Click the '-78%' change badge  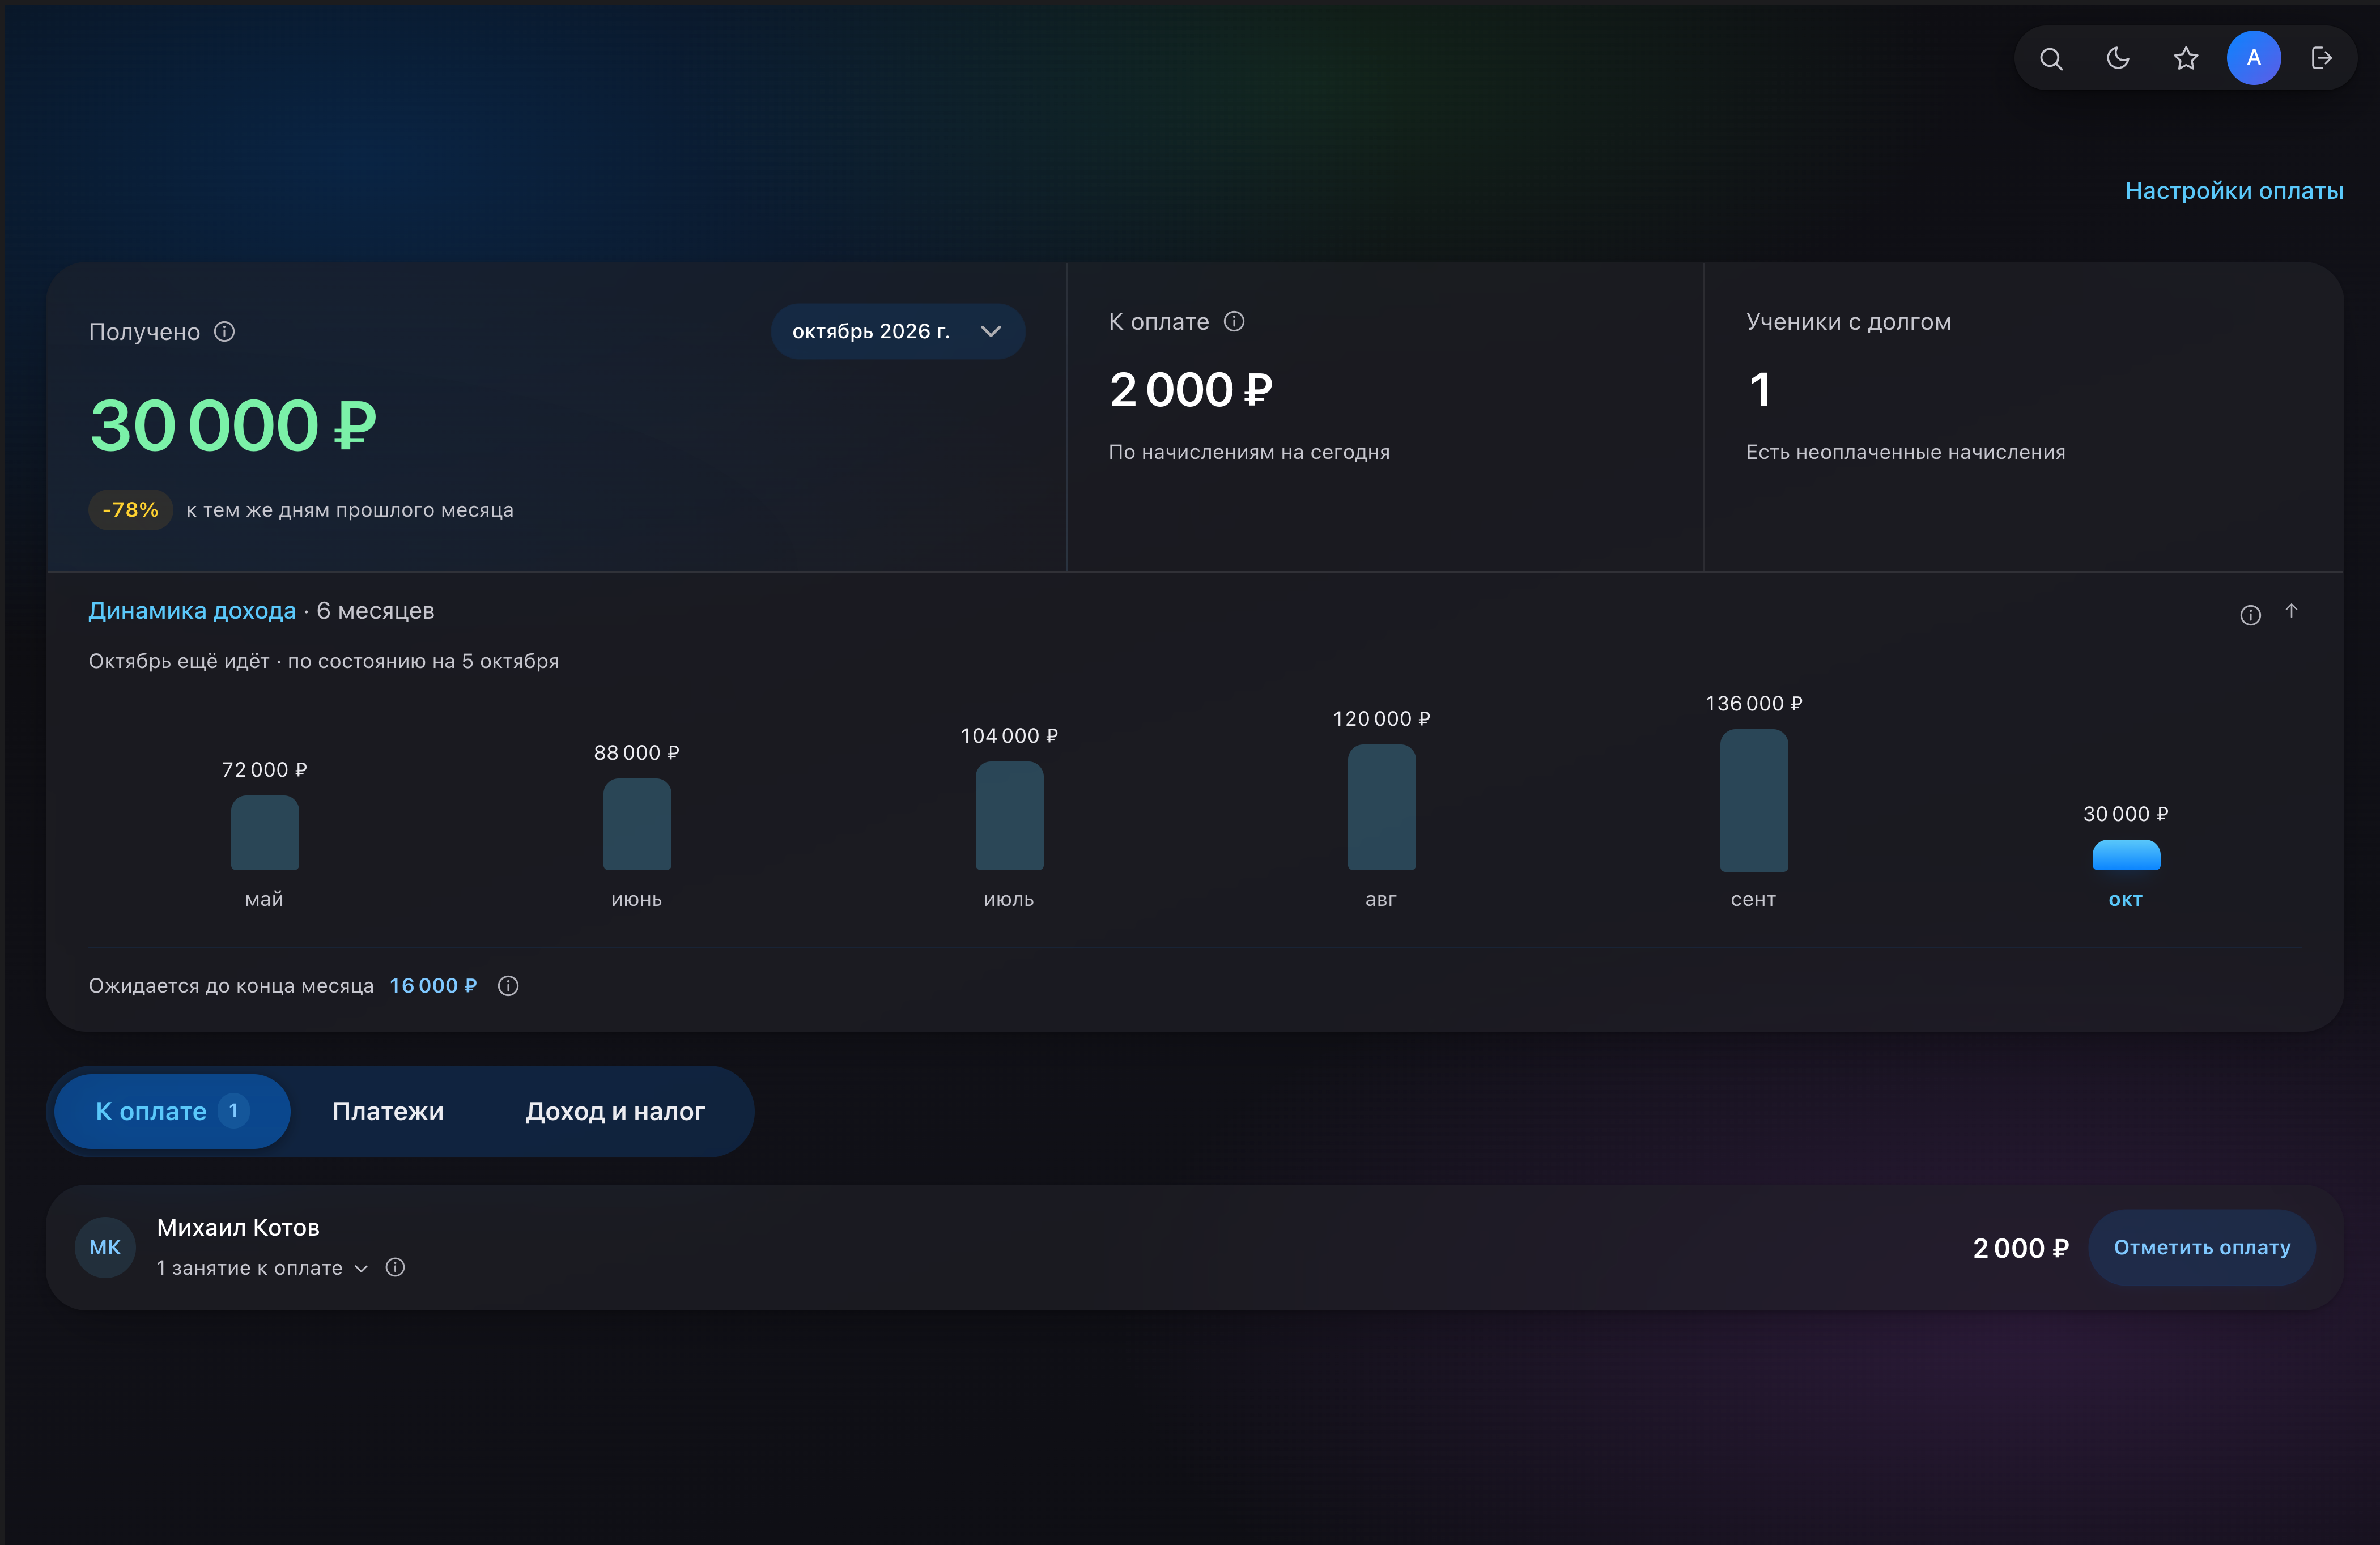(130, 510)
